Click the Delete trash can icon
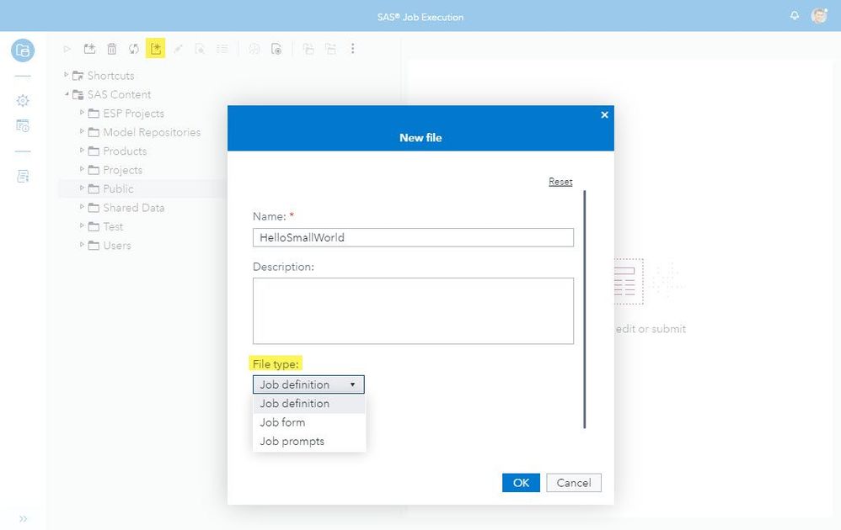Image resolution: width=841 pixels, height=530 pixels. [x=111, y=49]
